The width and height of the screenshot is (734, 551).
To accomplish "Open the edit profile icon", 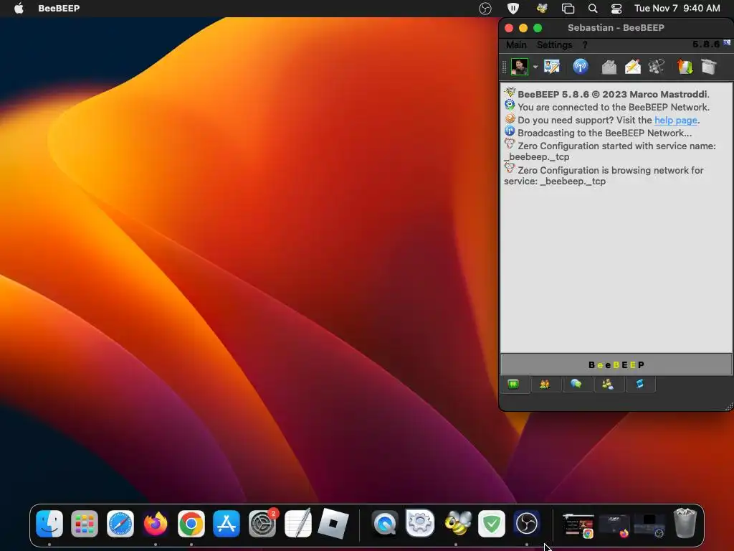I will (x=551, y=67).
